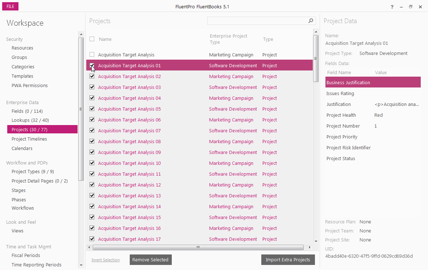Select the Justification field row
The image size is (428, 270).
373,104
